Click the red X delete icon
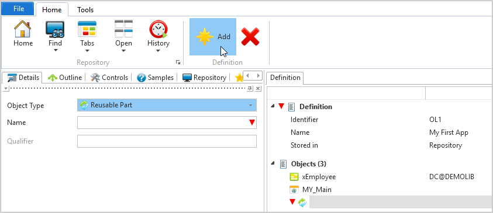The image size is (493, 213). click(x=250, y=37)
